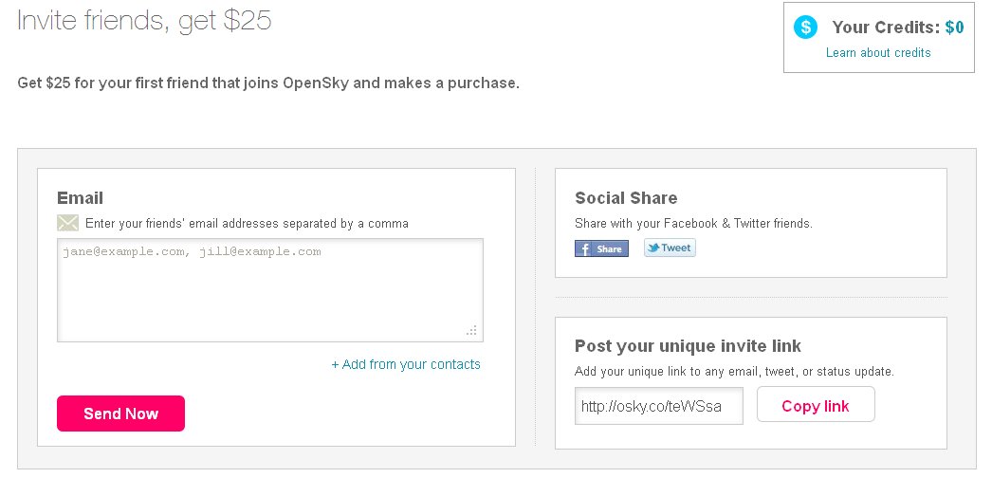Click the Email section heading
992x478 pixels.
point(80,198)
